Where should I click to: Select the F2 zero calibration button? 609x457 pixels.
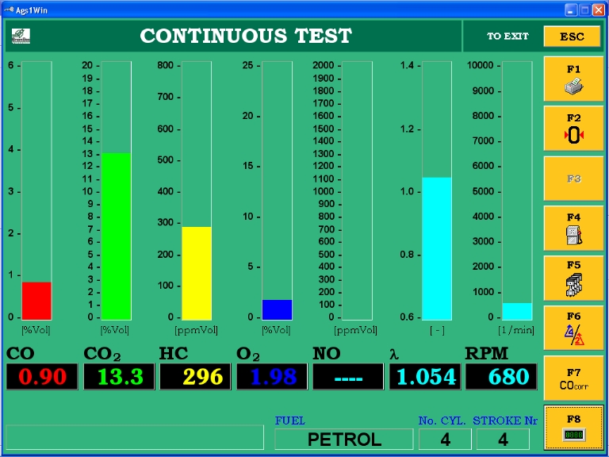coord(573,129)
